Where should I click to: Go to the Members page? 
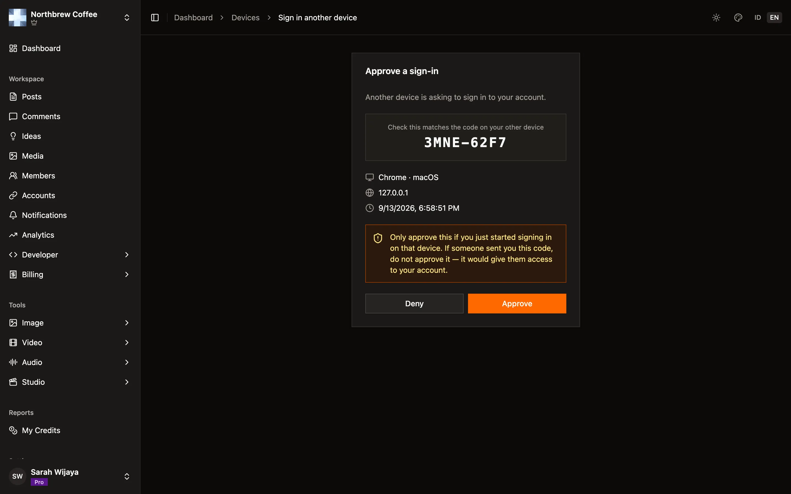pos(70,176)
